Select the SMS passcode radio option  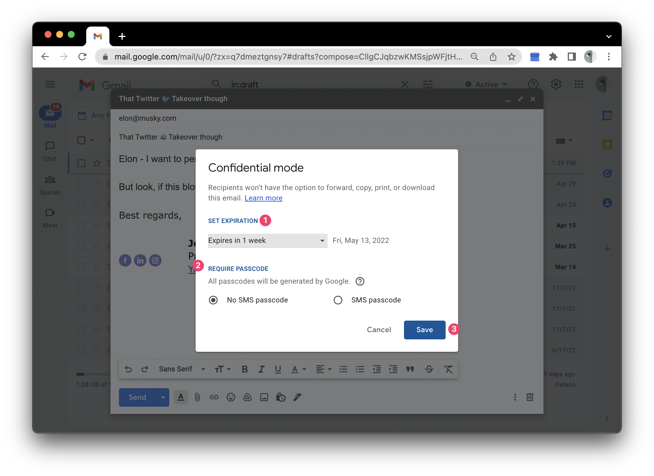(338, 300)
